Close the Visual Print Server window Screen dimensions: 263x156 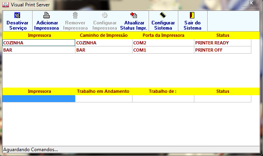pos(251,3)
